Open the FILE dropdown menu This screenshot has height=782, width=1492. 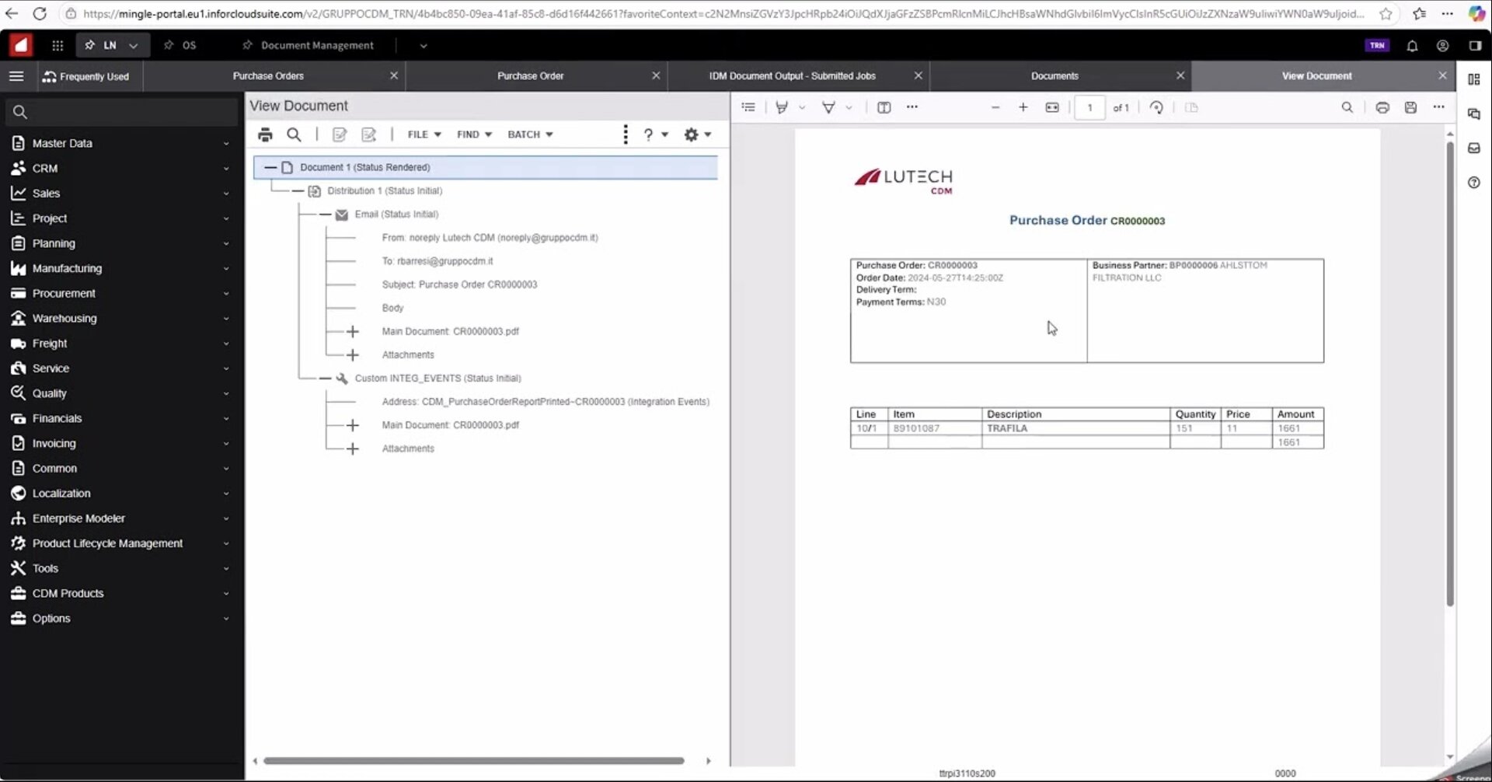click(x=424, y=134)
